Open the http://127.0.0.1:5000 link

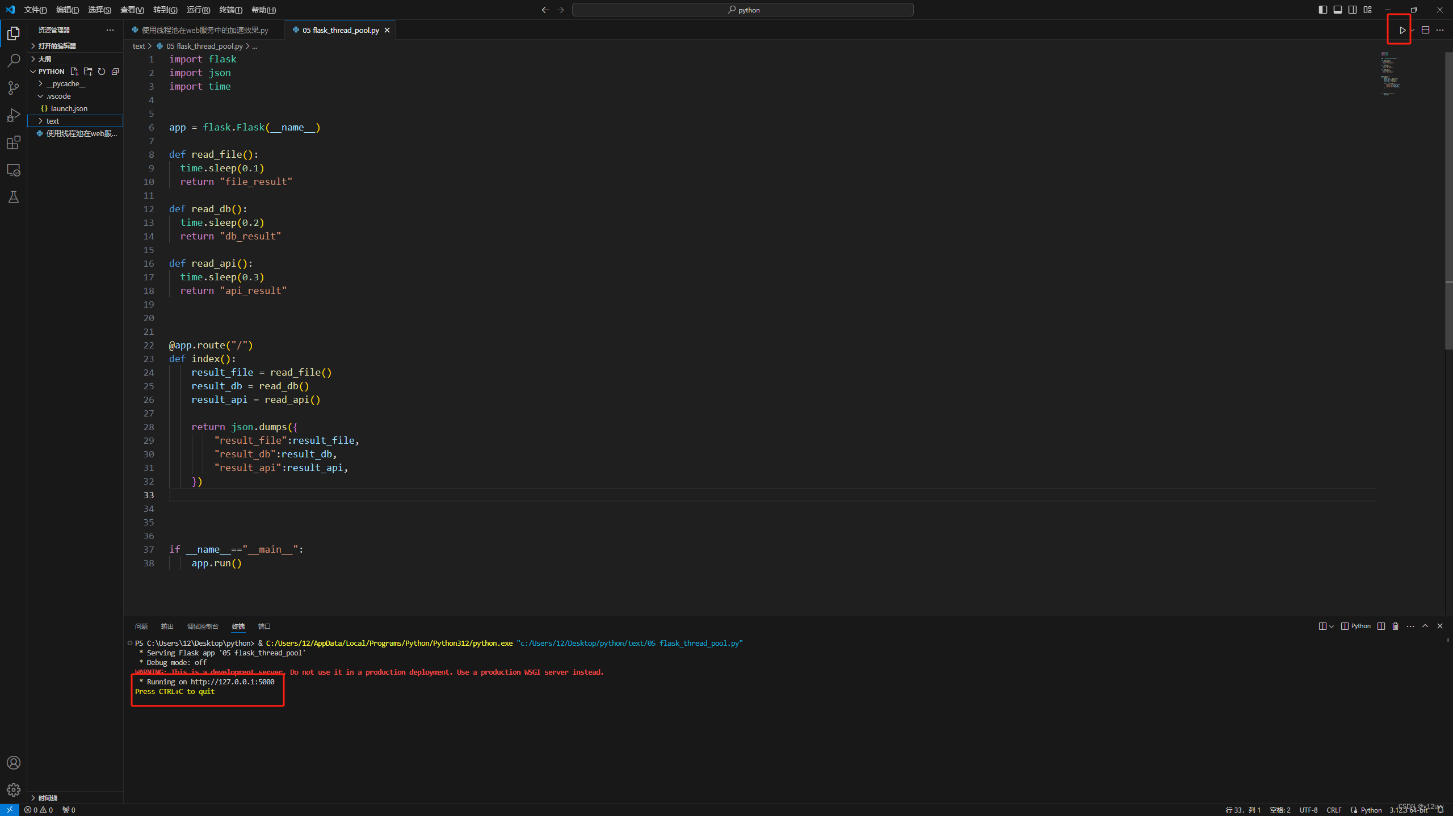[235, 682]
